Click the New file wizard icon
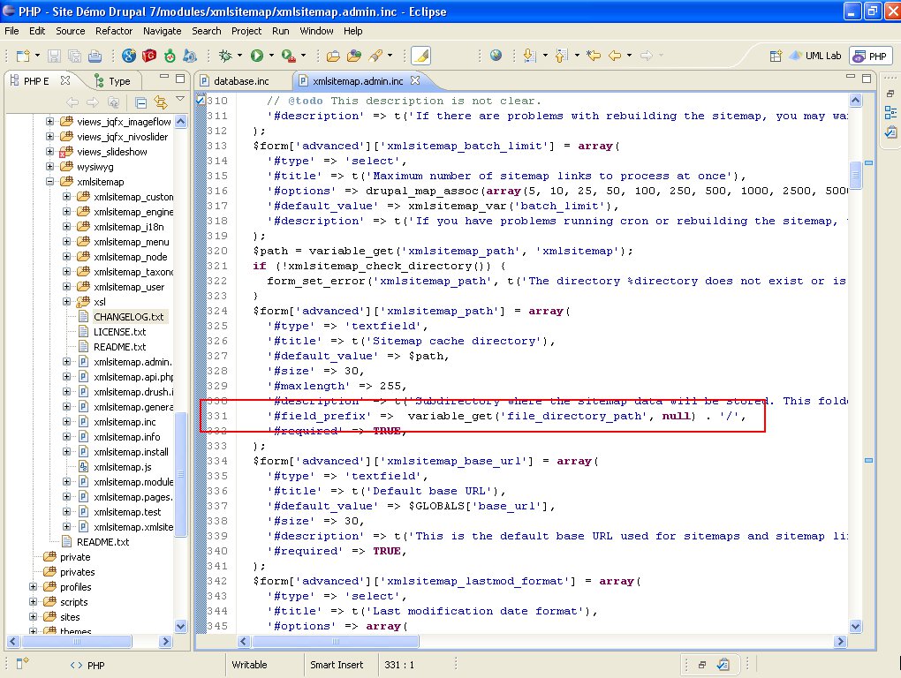Viewport: 901px width, 678px height. click(x=23, y=56)
